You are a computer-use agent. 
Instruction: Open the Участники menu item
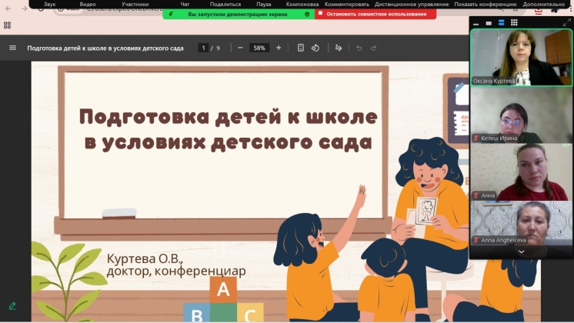(x=135, y=4)
